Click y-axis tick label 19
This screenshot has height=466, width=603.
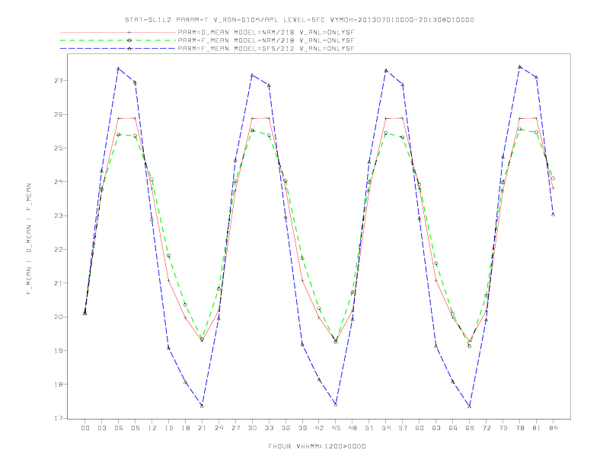(x=59, y=351)
